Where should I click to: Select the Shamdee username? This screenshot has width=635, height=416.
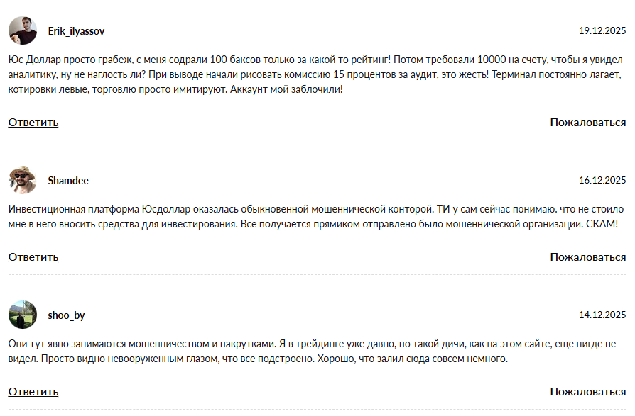(x=68, y=180)
